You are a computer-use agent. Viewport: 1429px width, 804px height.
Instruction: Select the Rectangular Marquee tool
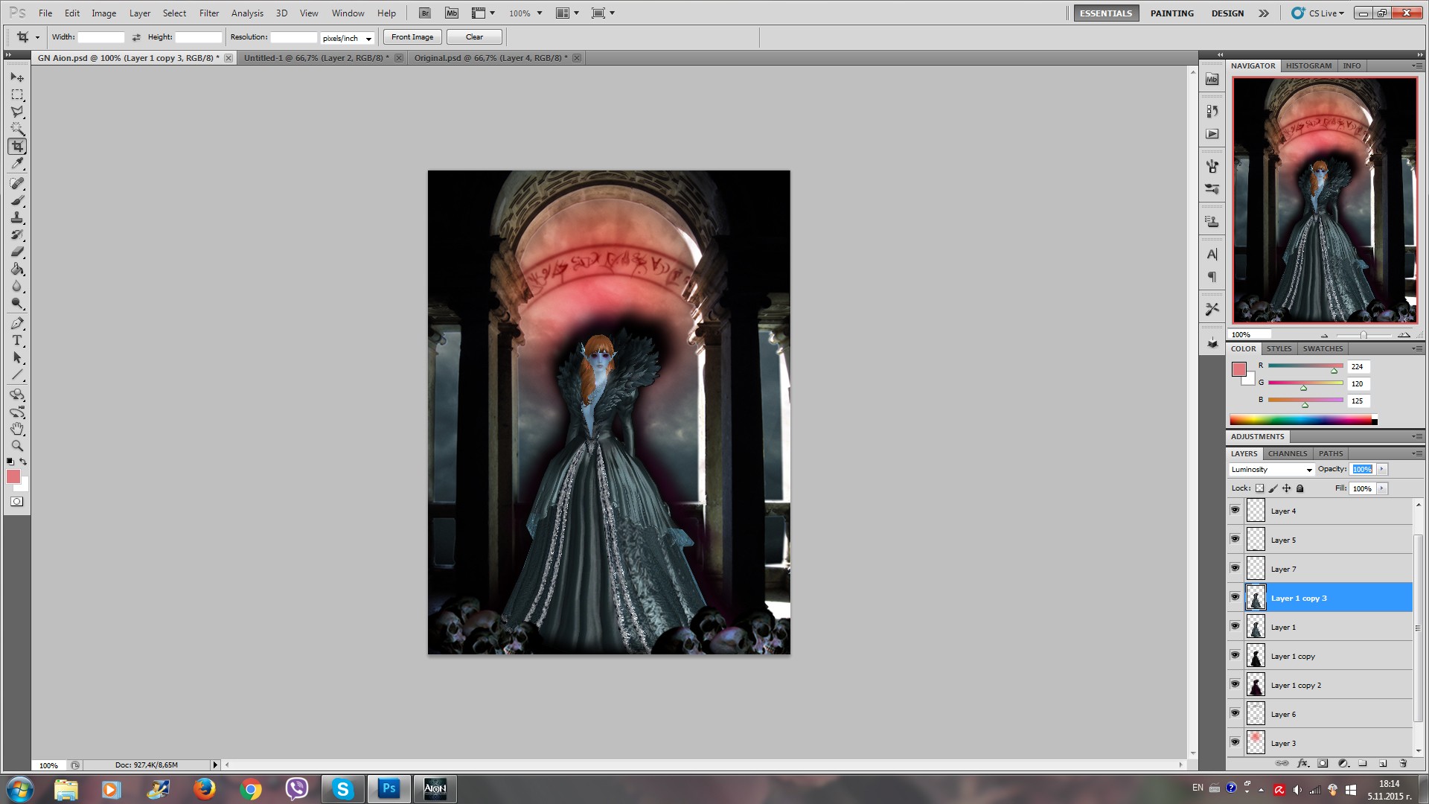[17, 95]
